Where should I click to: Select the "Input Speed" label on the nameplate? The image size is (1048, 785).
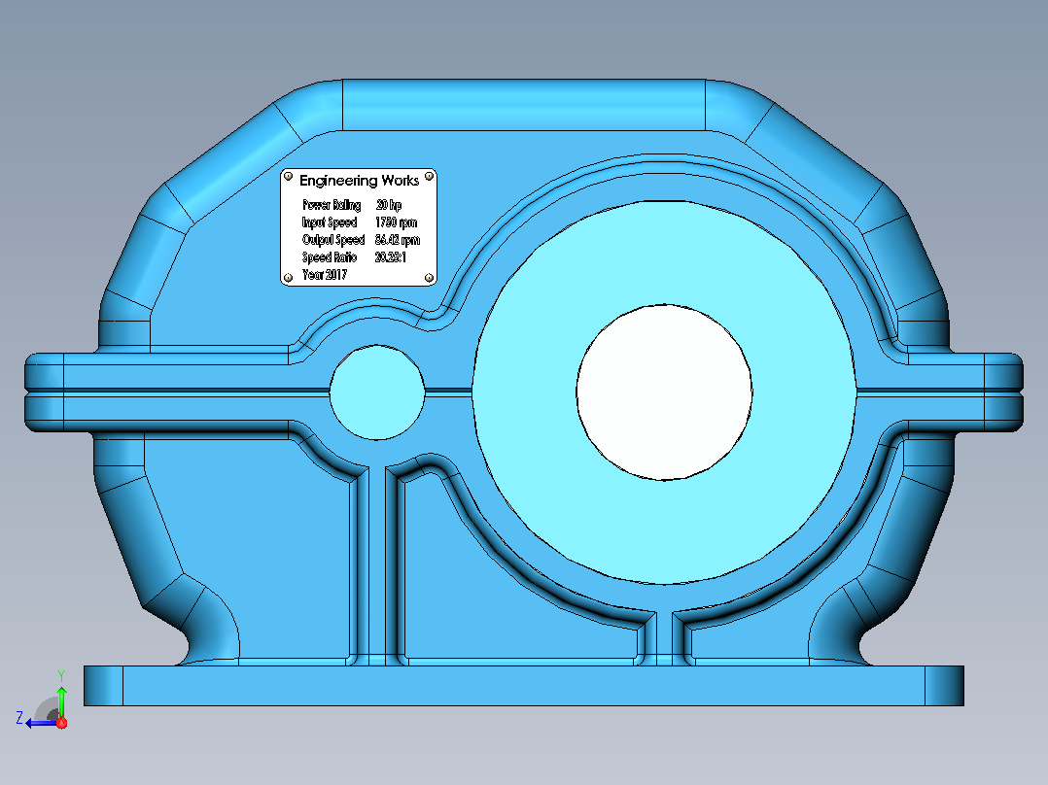330,222
